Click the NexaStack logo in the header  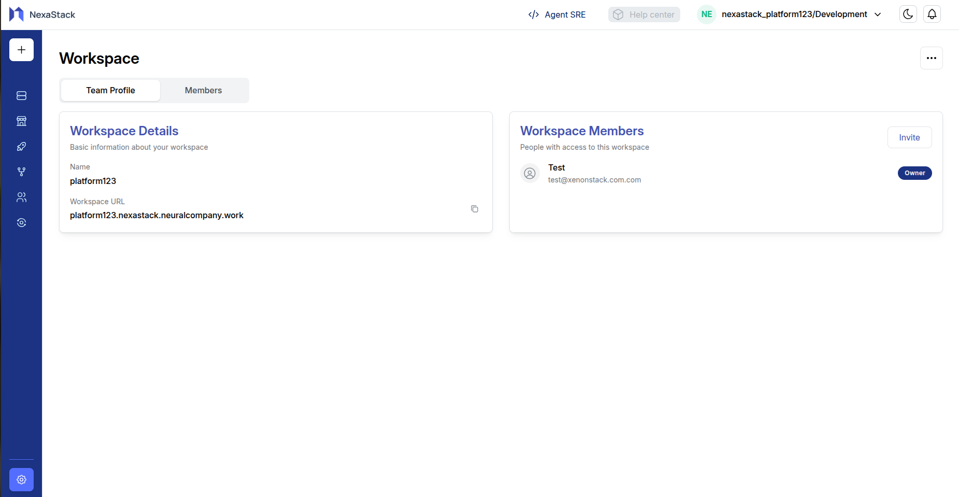(x=42, y=14)
